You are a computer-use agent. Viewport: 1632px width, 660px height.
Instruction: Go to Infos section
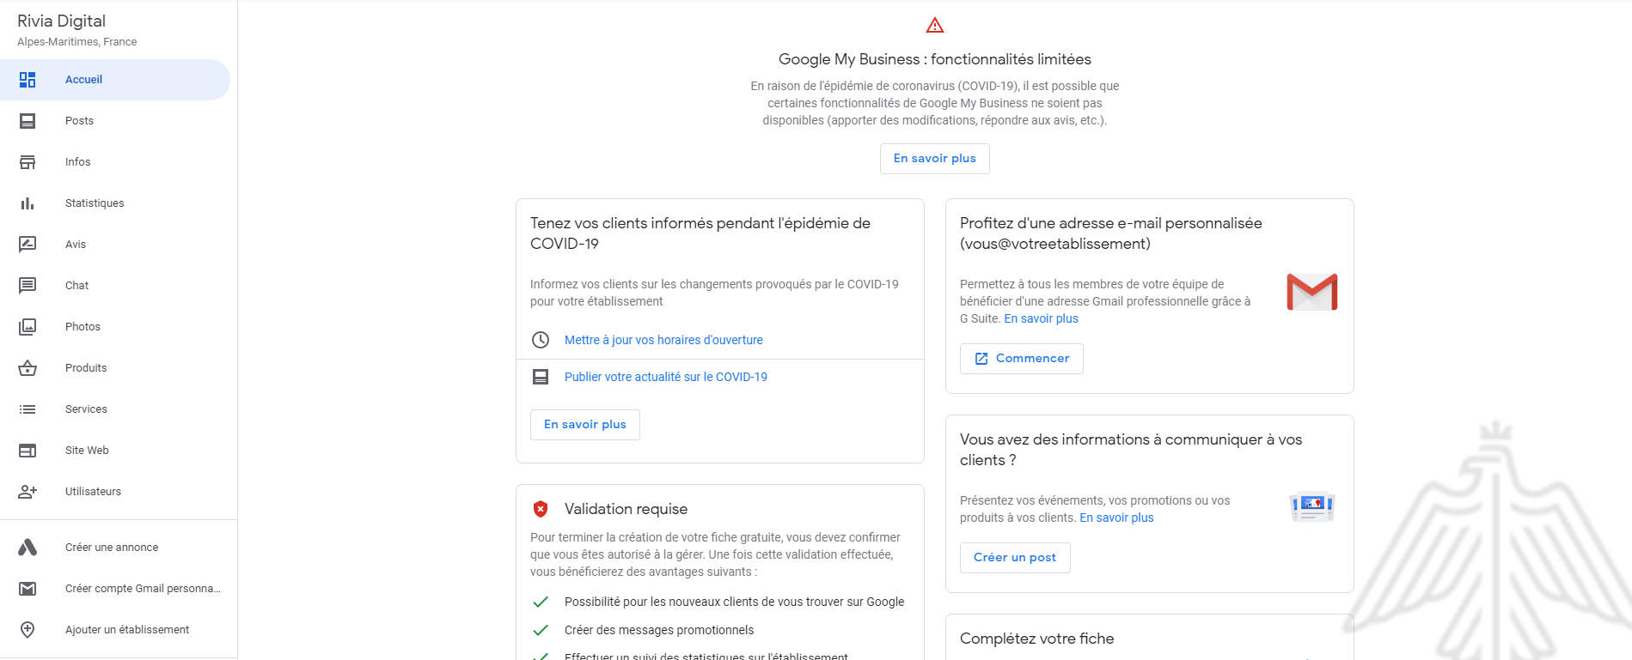pos(115,162)
